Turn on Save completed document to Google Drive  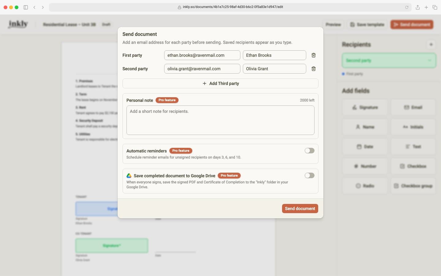[309, 175]
